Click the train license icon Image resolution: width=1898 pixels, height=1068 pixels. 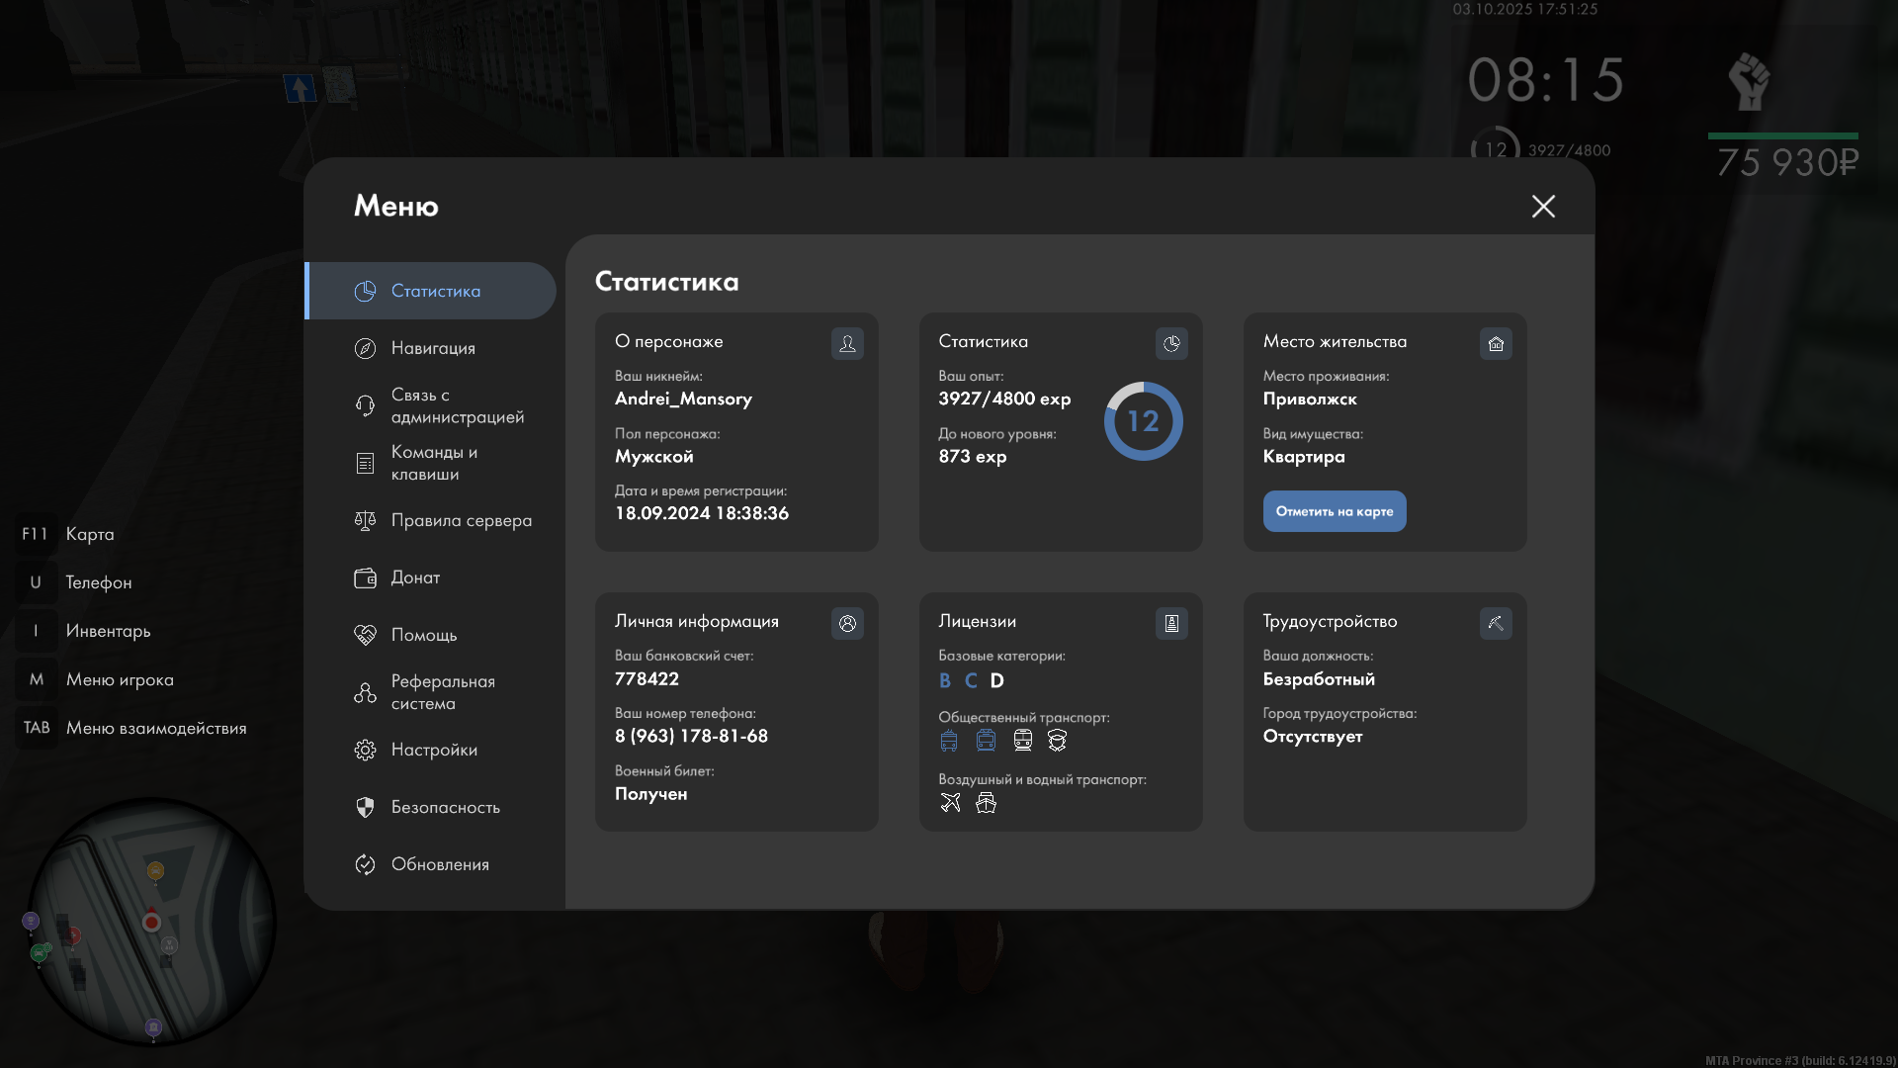click(1023, 740)
